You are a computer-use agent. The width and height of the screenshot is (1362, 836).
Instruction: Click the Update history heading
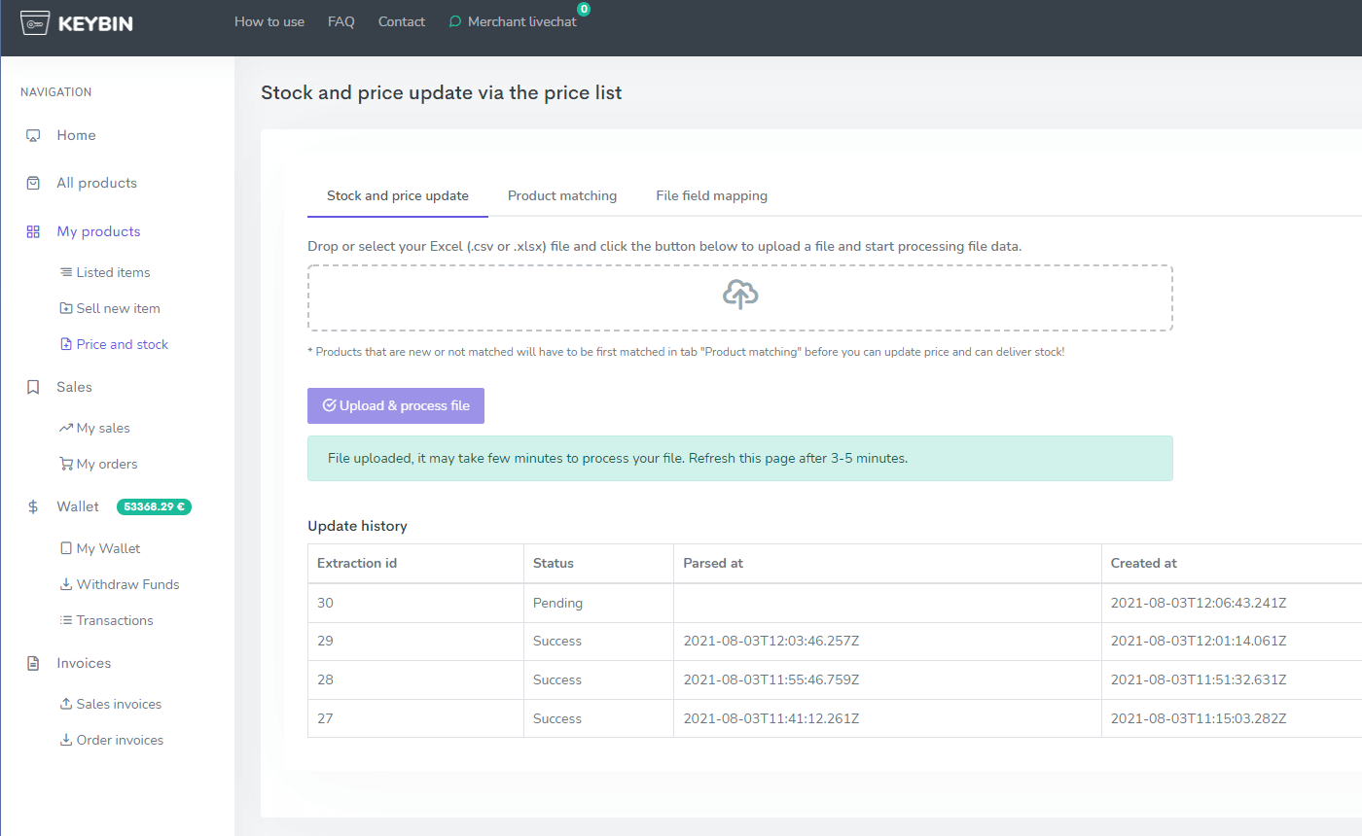[x=357, y=526]
